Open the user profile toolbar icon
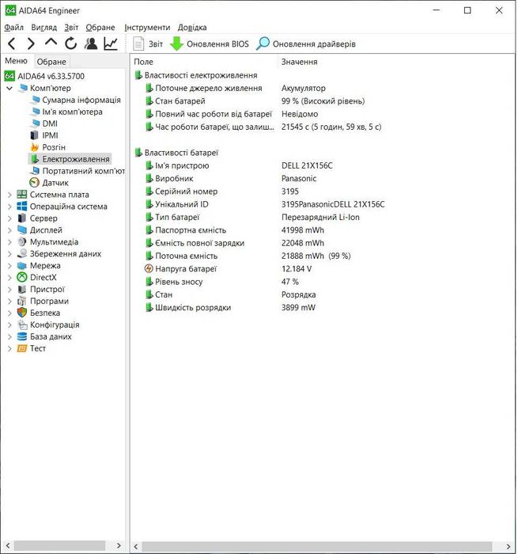The image size is (518, 554). click(x=91, y=44)
